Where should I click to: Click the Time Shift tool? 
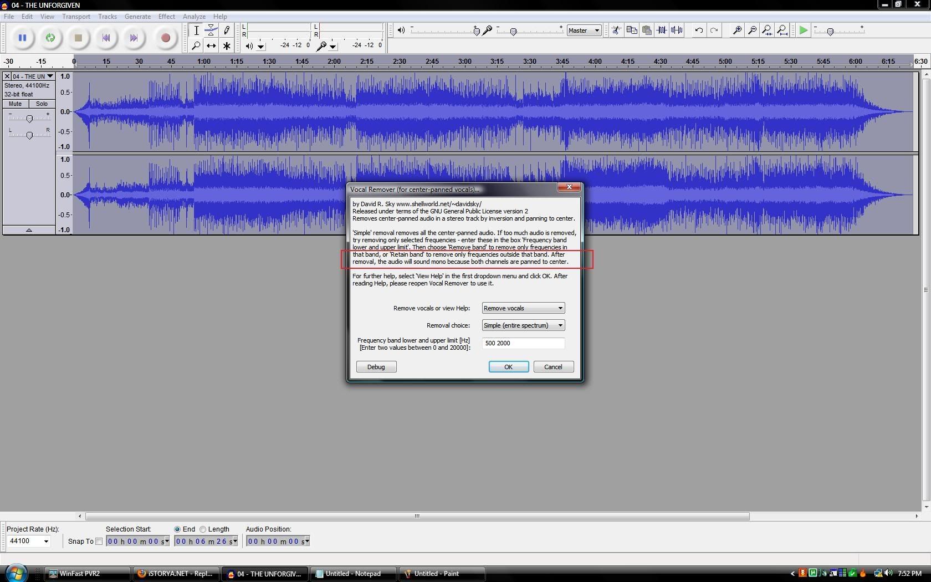pyautogui.click(x=211, y=46)
